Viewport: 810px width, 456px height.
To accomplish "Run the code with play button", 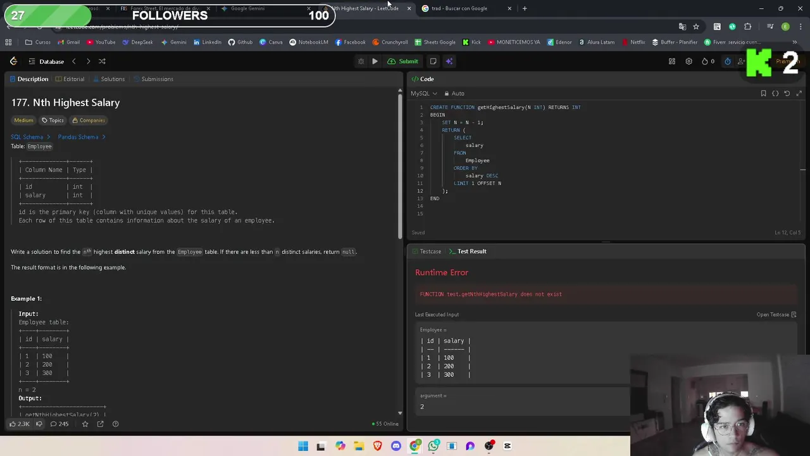I will [375, 61].
